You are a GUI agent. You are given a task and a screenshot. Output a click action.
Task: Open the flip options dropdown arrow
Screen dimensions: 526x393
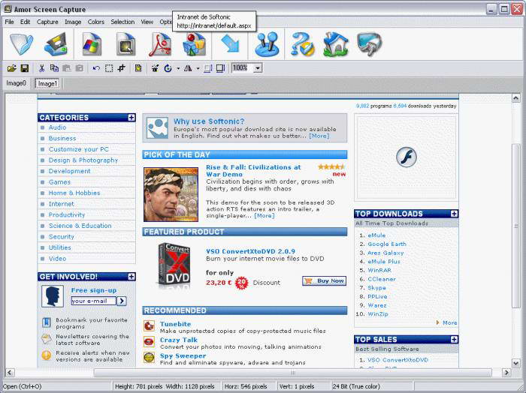point(198,68)
